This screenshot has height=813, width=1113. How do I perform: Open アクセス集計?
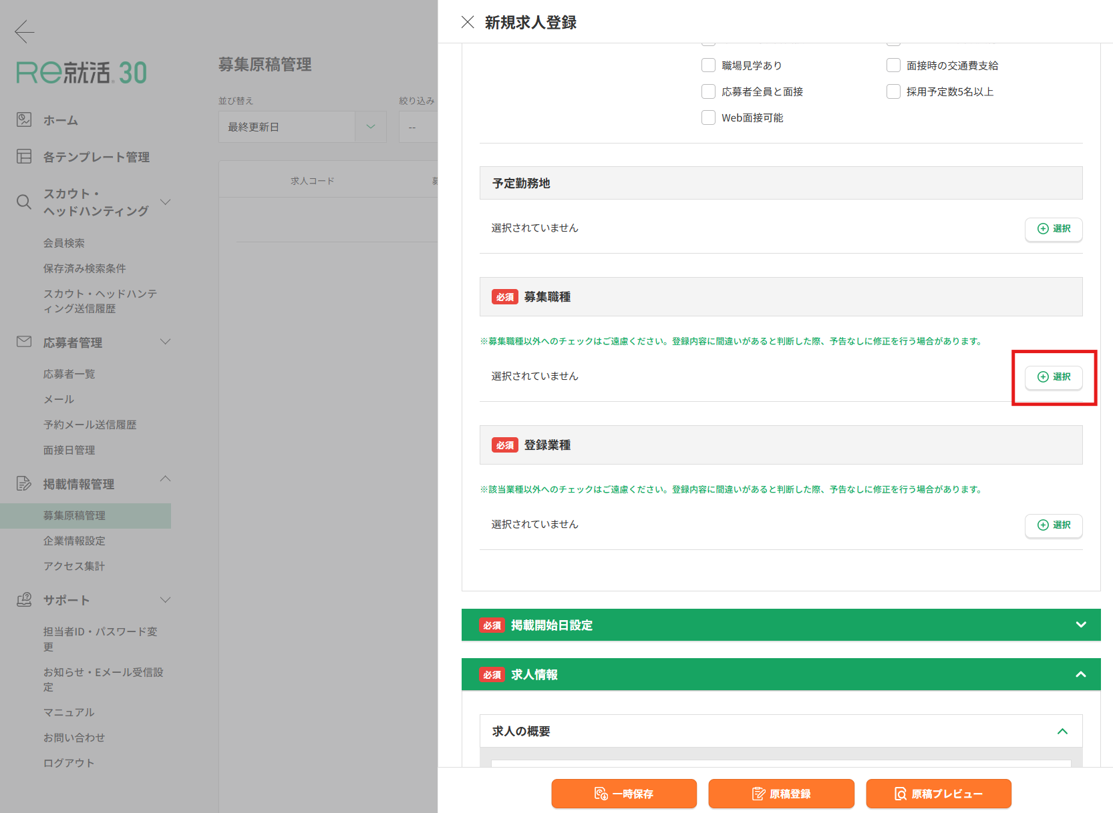[74, 566]
